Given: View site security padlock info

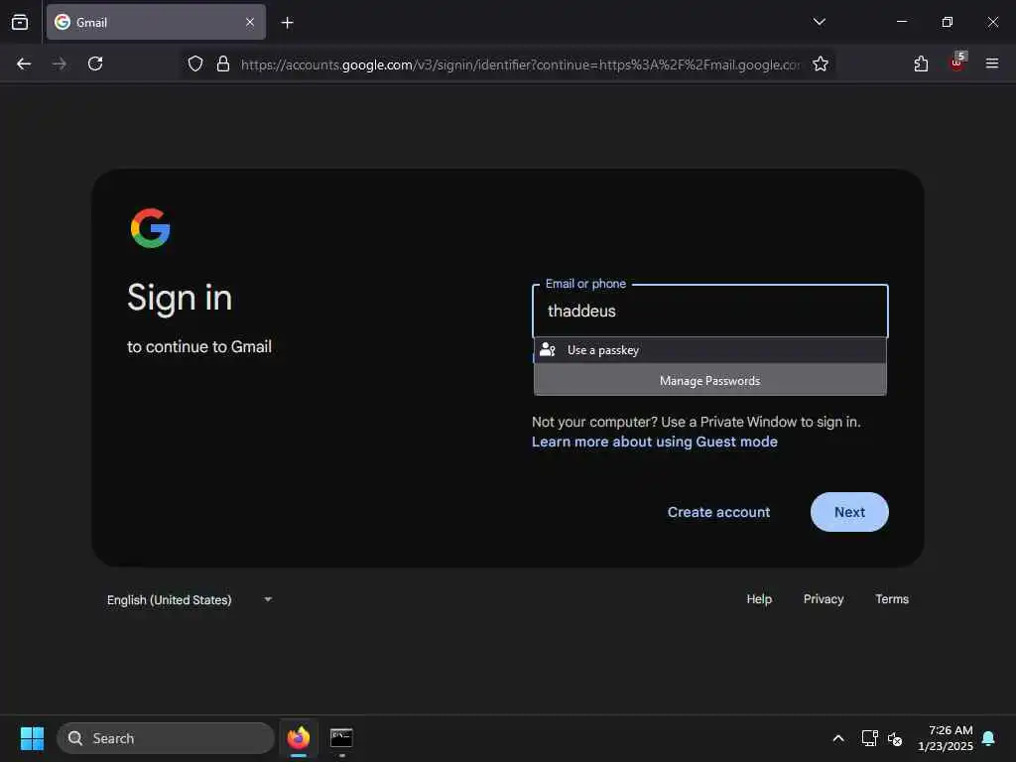Looking at the screenshot, I should pos(223,63).
